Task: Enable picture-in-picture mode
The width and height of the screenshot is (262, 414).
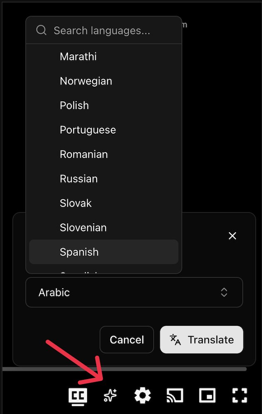Action: click(x=207, y=396)
